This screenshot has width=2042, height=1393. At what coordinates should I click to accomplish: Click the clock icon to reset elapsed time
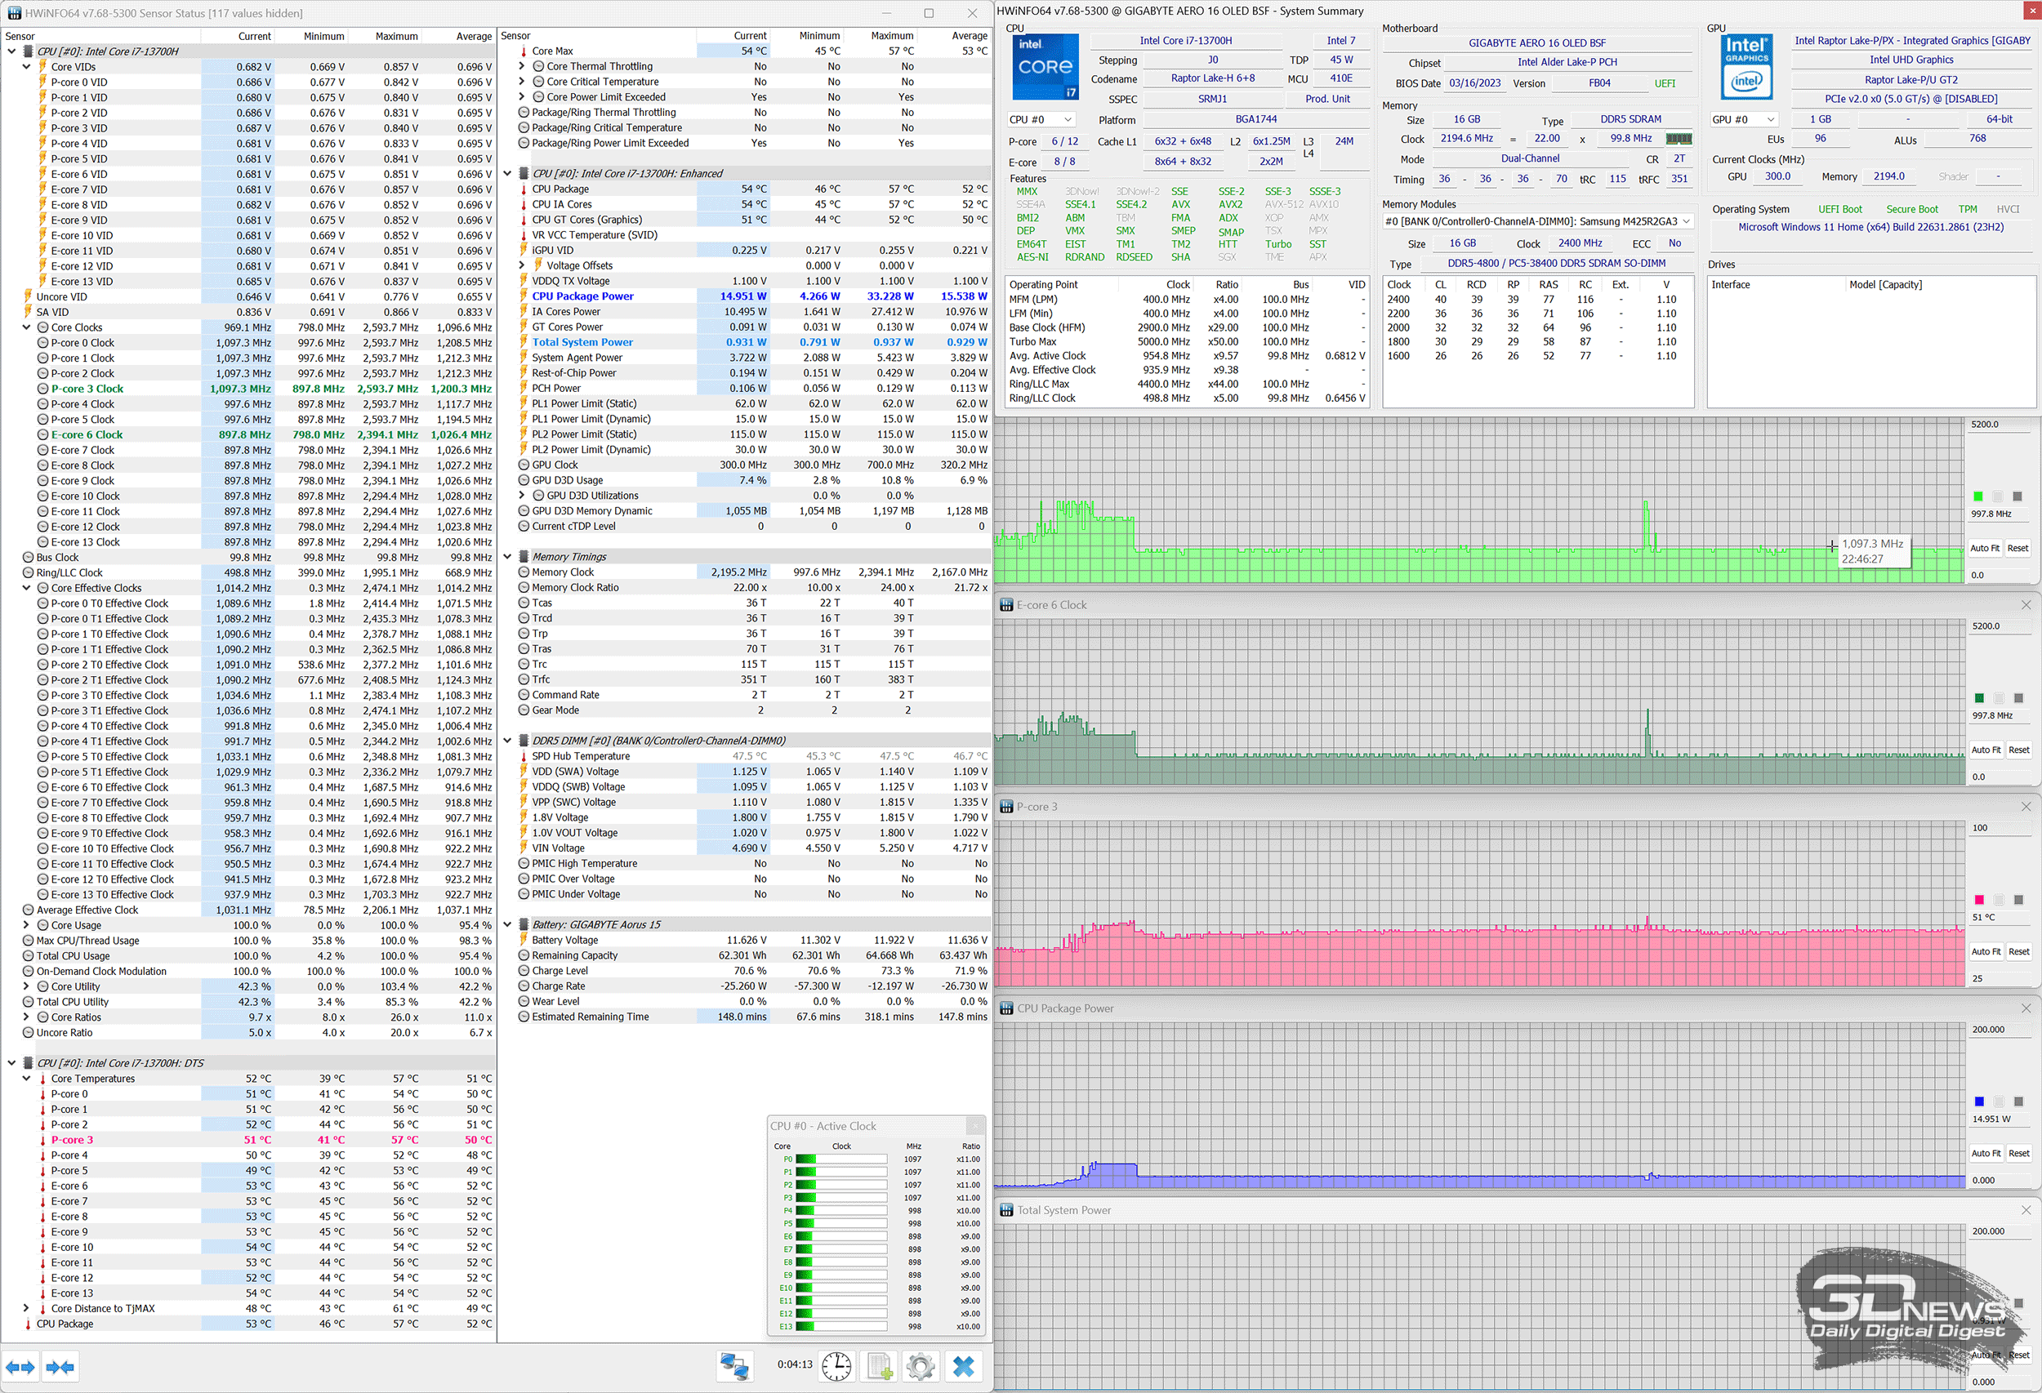click(836, 1367)
